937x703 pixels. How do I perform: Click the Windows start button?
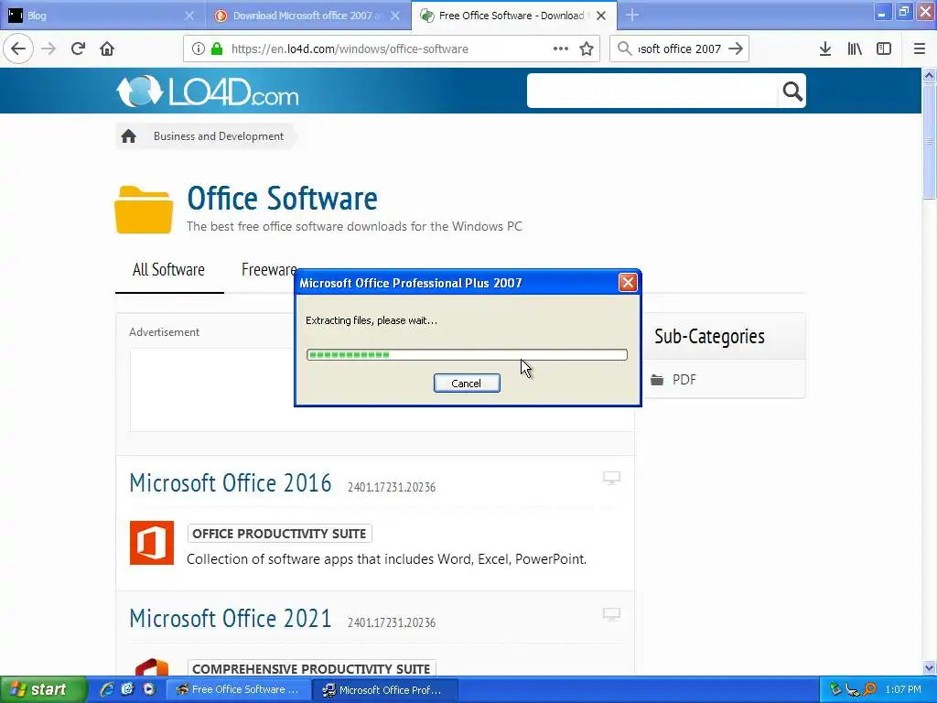point(43,689)
